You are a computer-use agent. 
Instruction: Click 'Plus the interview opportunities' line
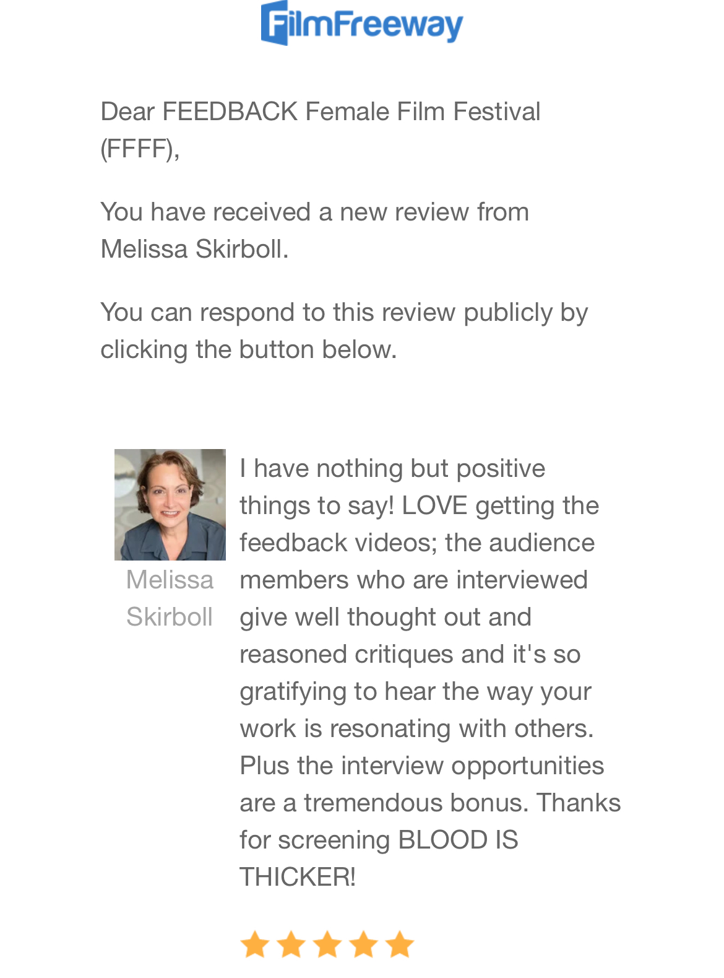pyautogui.click(x=421, y=766)
